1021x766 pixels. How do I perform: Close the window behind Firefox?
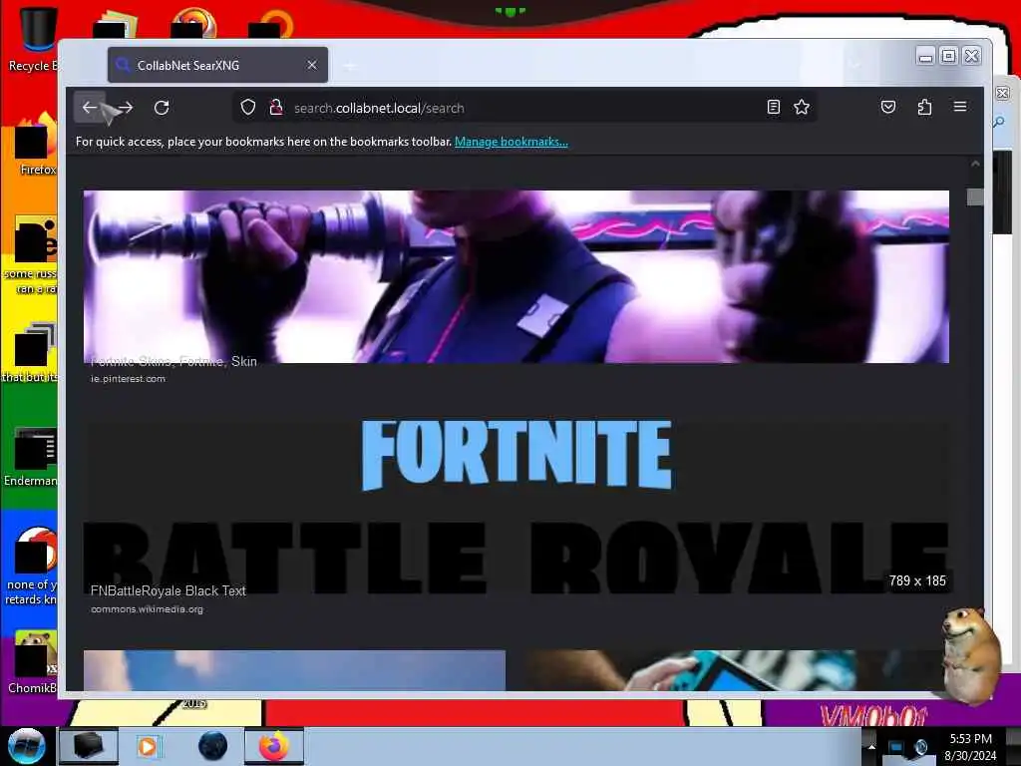point(1003,93)
